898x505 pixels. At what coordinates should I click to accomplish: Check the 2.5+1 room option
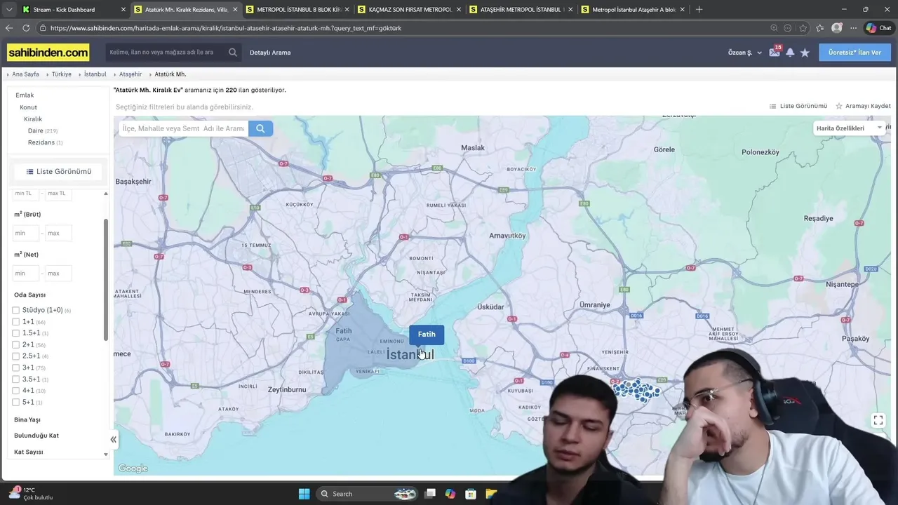coord(16,356)
